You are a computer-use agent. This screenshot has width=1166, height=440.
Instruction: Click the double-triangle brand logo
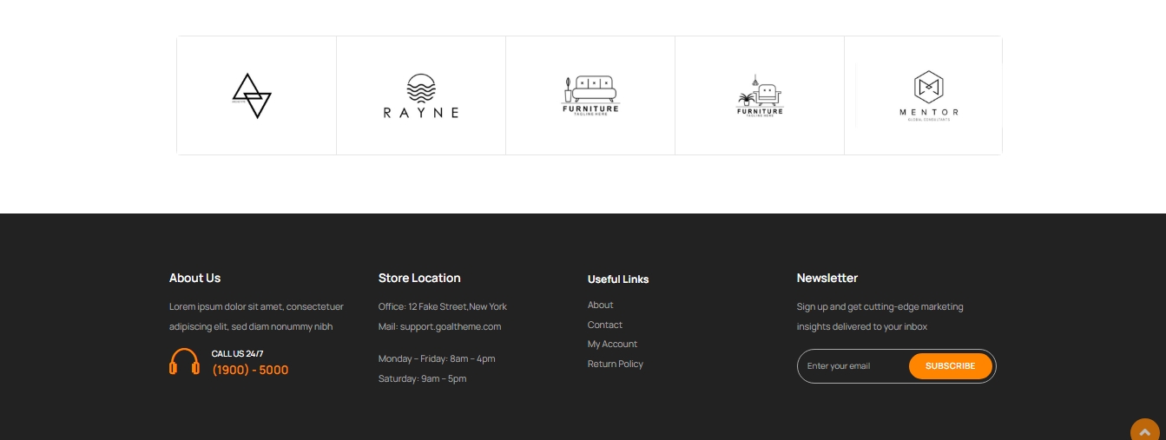pos(252,95)
